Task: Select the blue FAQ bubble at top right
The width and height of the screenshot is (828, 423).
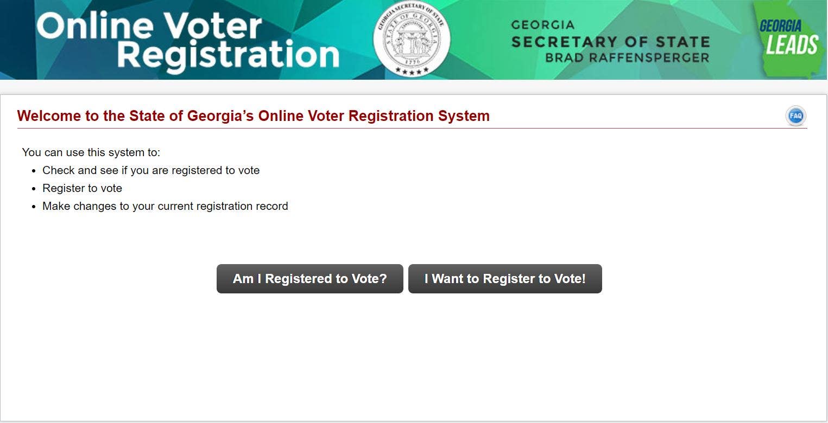Action: coord(795,116)
